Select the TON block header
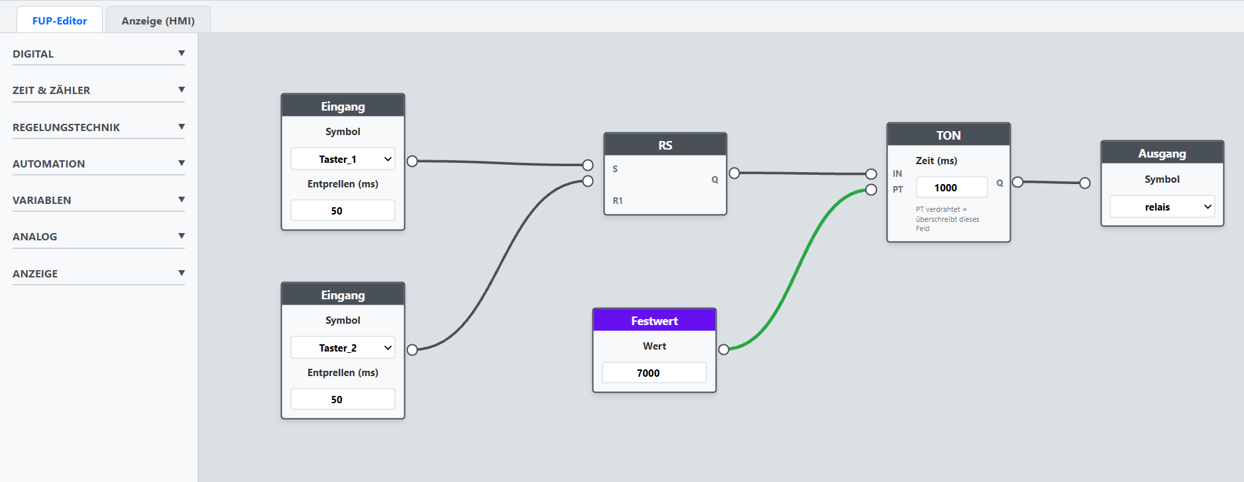Viewport: 1244px width, 482px height. click(x=948, y=135)
